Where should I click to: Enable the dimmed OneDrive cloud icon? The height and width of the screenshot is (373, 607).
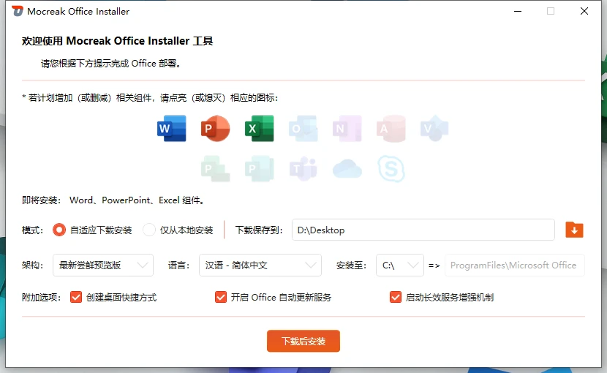tap(347, 168)
